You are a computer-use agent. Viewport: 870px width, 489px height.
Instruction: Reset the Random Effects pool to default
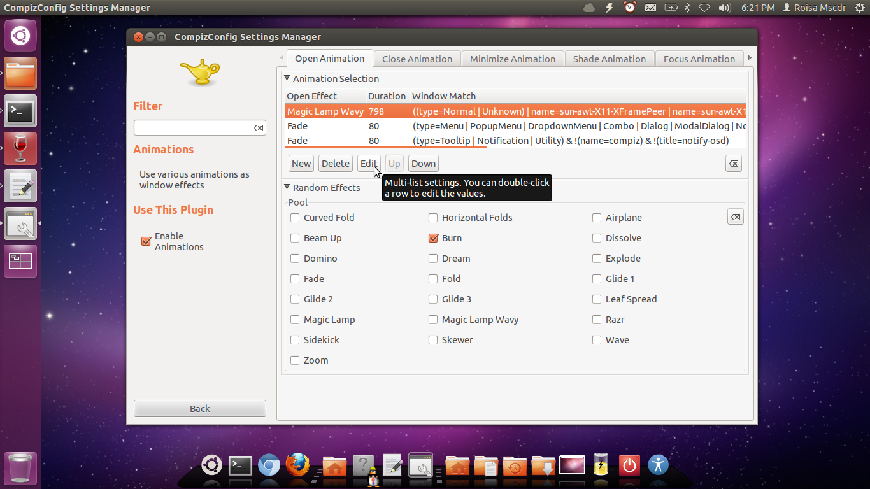736,217
